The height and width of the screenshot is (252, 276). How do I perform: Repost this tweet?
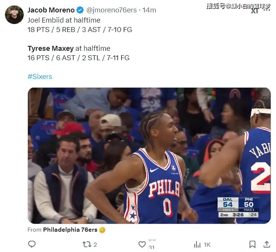[87, 244]
